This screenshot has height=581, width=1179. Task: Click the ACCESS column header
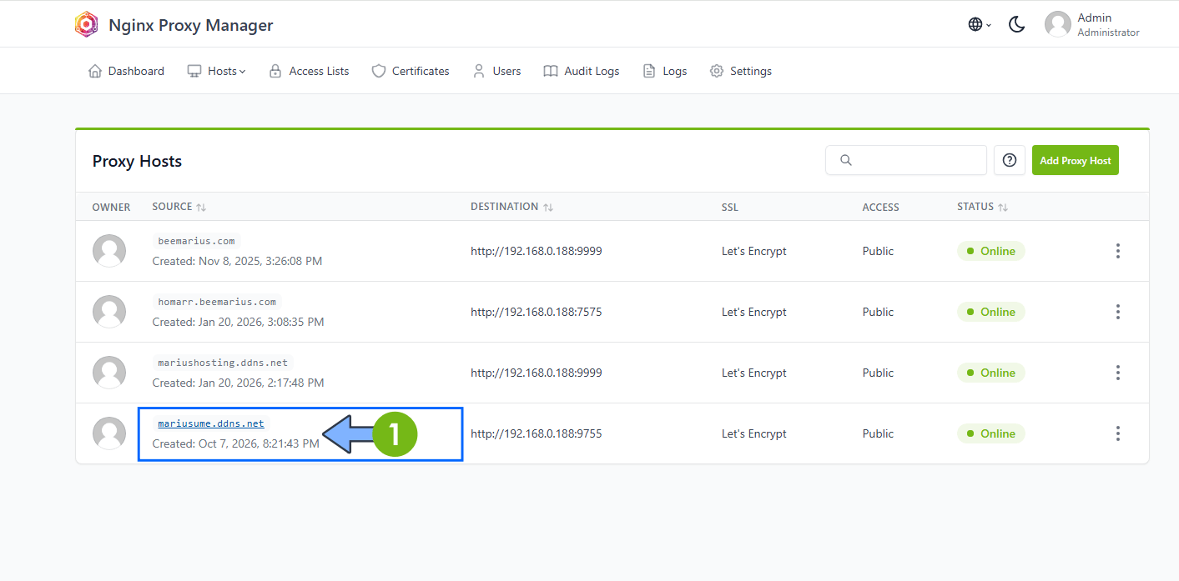click(881, 207)
